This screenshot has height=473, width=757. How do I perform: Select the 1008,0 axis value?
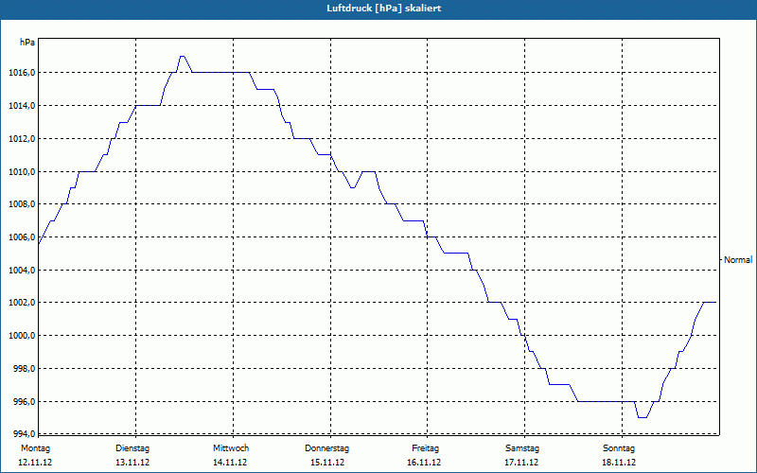pos(22,204)
